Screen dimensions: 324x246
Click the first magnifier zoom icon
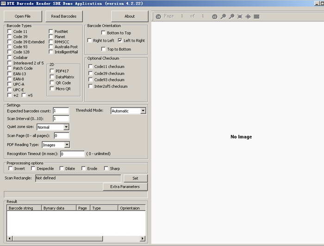click(x=223, y=17)
